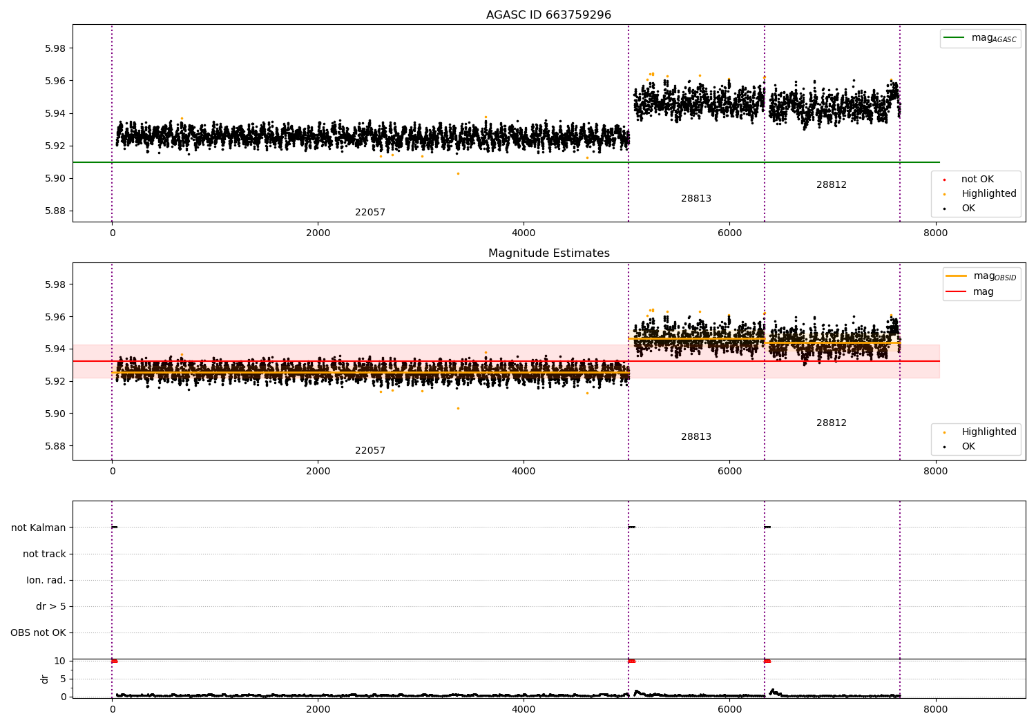Click the obsid label 28812 in top plot
1036x725 pixels.
click(x=832, y=185)
